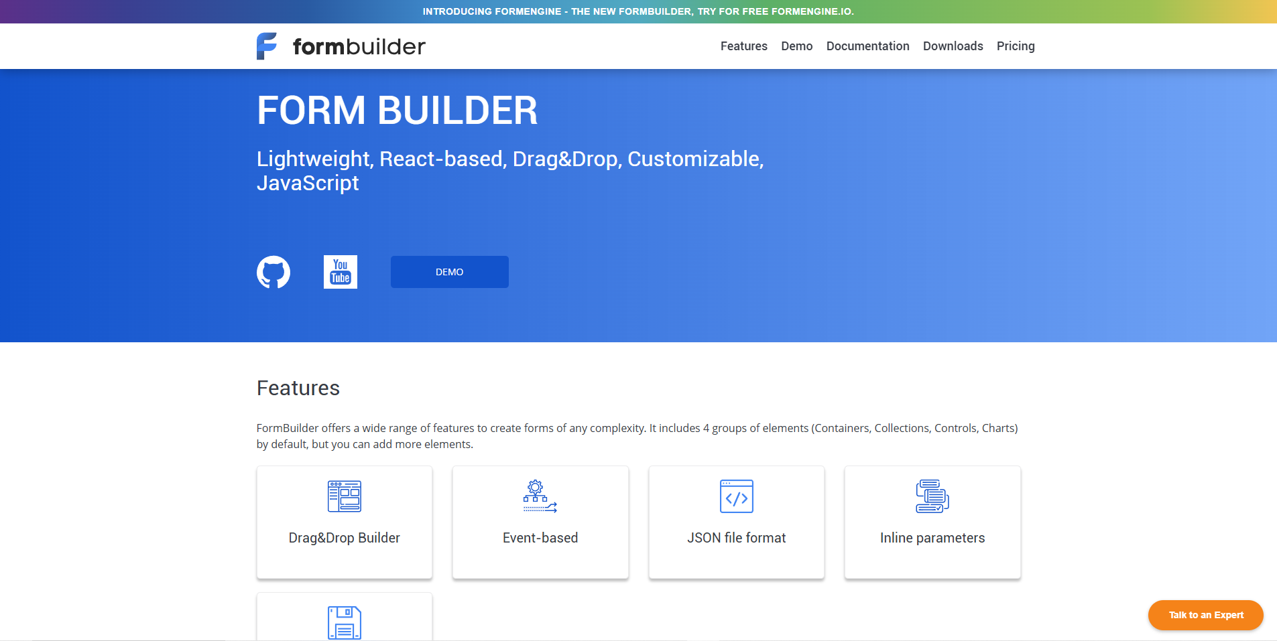Viewport: 1277px width, 641px height.
Task: Open the Documentation nav item
Action: tap(868, 46)
